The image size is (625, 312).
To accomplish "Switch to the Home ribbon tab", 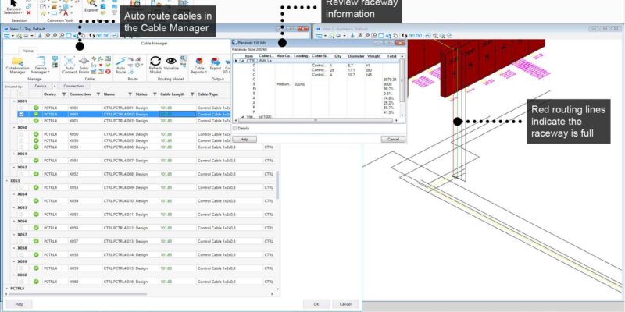I will tap(27, 51).
